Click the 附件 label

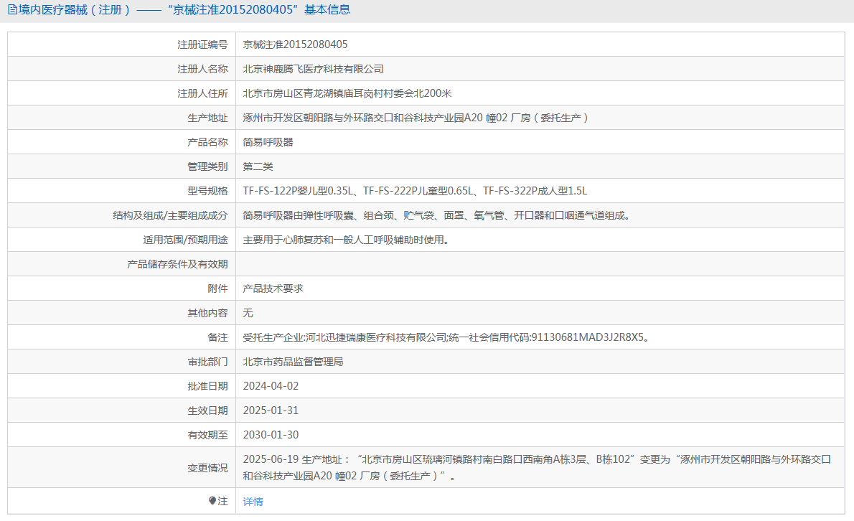[x=218, y=288]
